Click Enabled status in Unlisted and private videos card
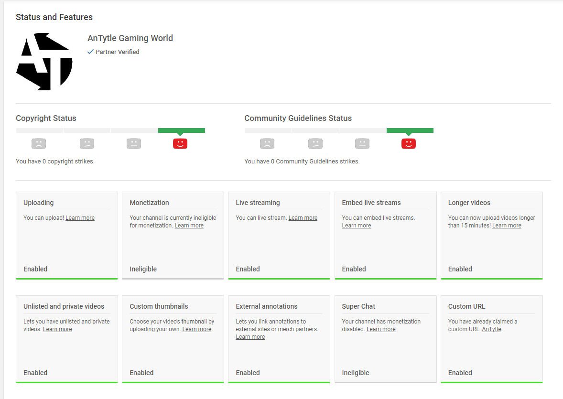563x399 pixels. point(35,373)
